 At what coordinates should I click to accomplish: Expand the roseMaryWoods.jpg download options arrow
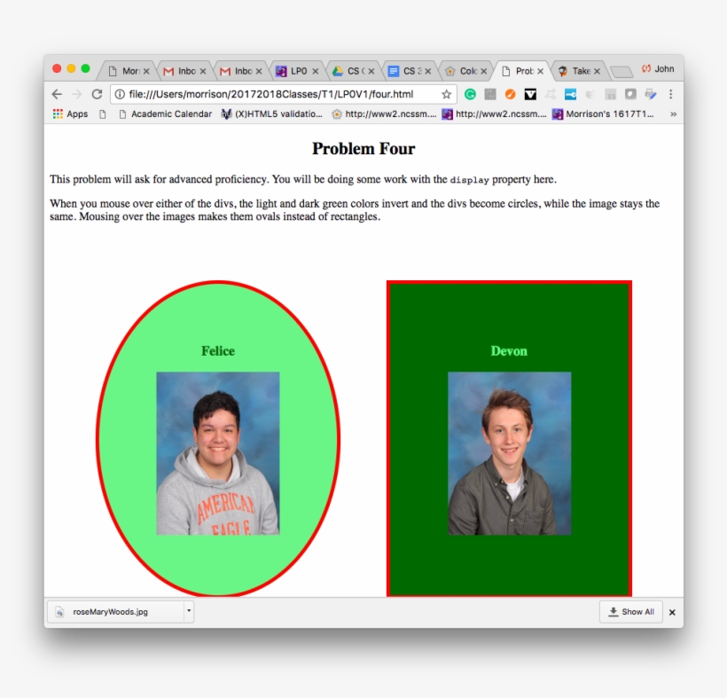click(188, 611)
